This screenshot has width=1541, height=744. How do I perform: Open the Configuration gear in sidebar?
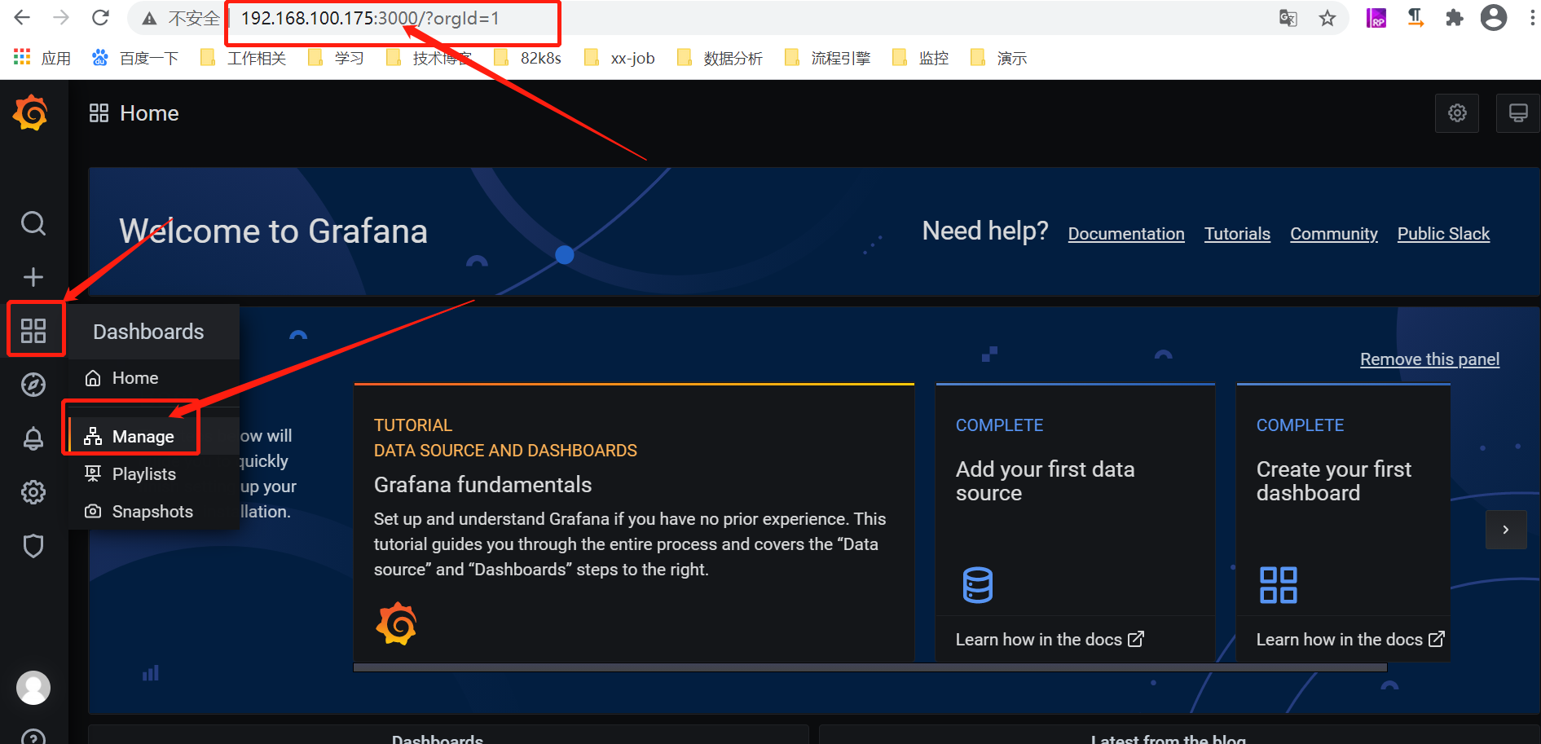tap(33, 492)
